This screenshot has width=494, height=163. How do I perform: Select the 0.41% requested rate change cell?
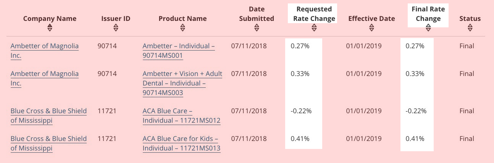click(300, 139)
